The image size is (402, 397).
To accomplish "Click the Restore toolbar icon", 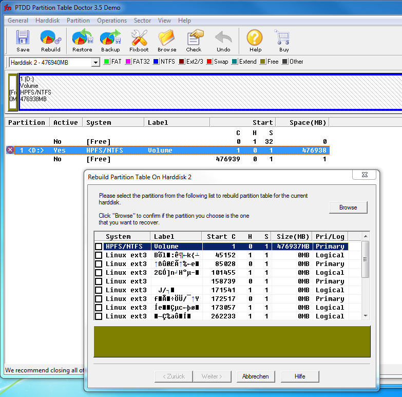I will [x=82, y=37].
